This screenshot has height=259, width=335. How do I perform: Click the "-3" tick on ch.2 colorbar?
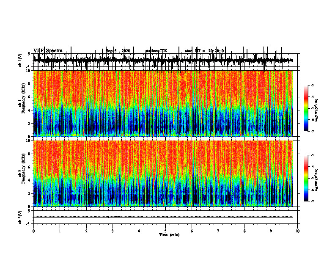(x=312, y=155)
